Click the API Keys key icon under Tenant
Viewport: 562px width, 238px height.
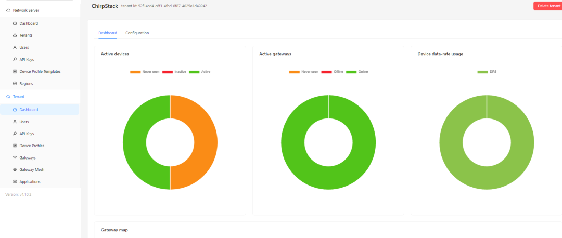(x=15, y=134)
